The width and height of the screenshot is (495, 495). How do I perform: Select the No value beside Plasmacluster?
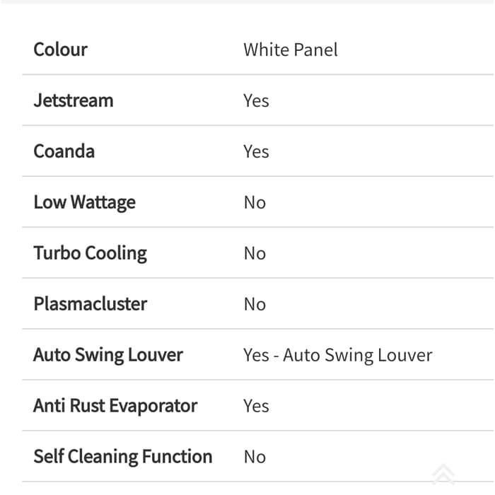(x=255, y=304)
